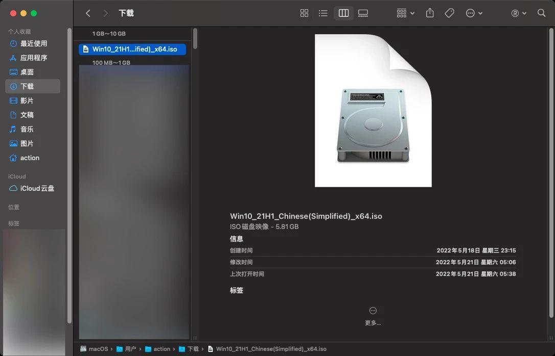Click the preview pane vertical scrollbar
Viewport: 555px width, 356px height.
[x=551, y=172]
